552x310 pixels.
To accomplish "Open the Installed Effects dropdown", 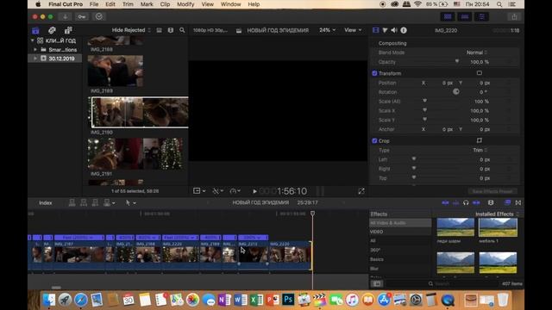I will coord(497,214).
